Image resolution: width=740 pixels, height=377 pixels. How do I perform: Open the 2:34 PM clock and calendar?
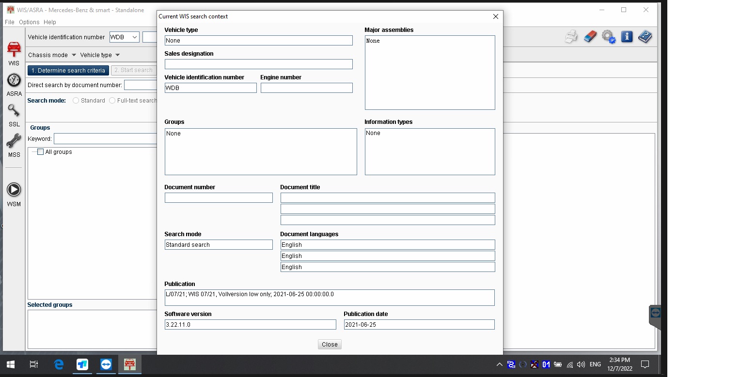620,364
